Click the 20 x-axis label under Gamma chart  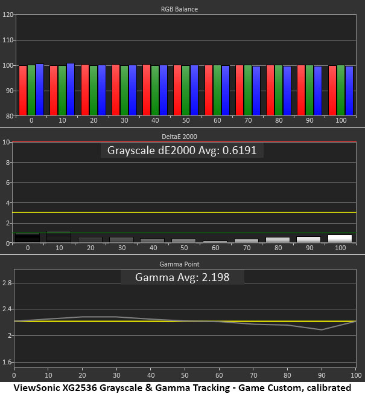click(x=82, y=376)
